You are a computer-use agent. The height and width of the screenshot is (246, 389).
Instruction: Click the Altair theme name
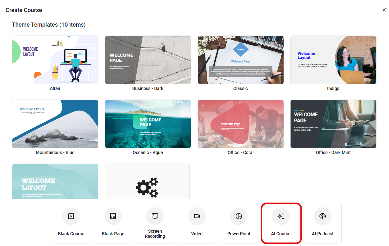[x=55, y=88]
